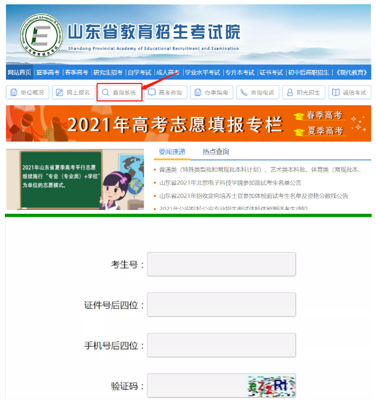Select the 要闻速递 tab
This screenshot has width=376, height=408.
coord(172,152)
